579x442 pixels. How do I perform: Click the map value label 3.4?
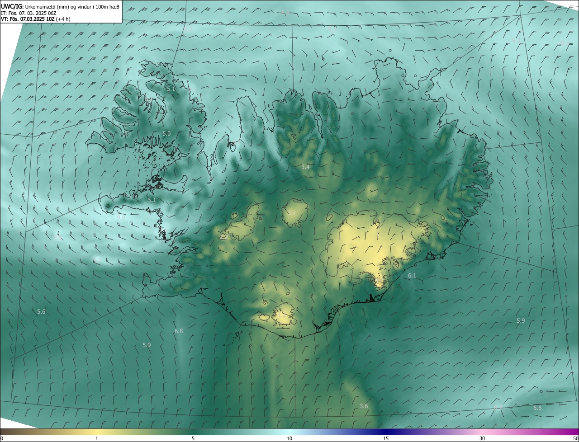coord(305,167)
